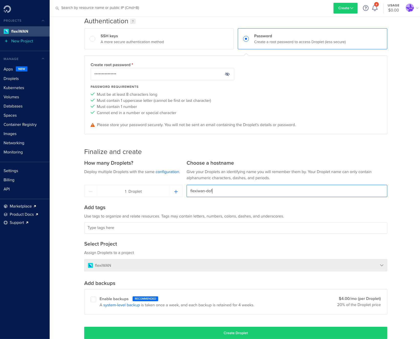This screenshot has width=420, height=339.
Task: Expand the avatar account menu chevron
Action: 417,8
